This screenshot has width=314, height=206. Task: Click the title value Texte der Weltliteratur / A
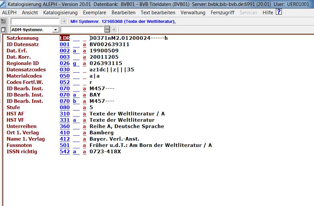pyautogui.click(x=127, y=114)
